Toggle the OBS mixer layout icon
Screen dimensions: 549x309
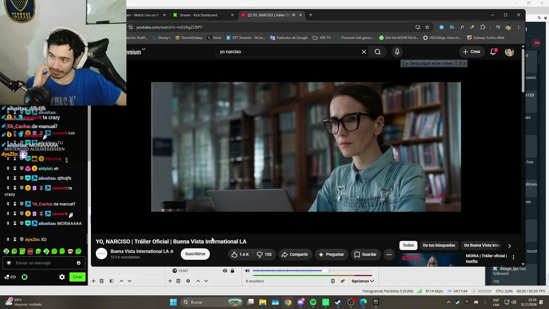(x=332, y=281)
